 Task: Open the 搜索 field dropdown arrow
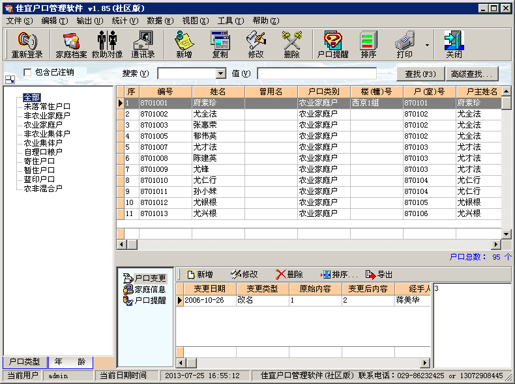pyautogui.click(x=220, y=74)
